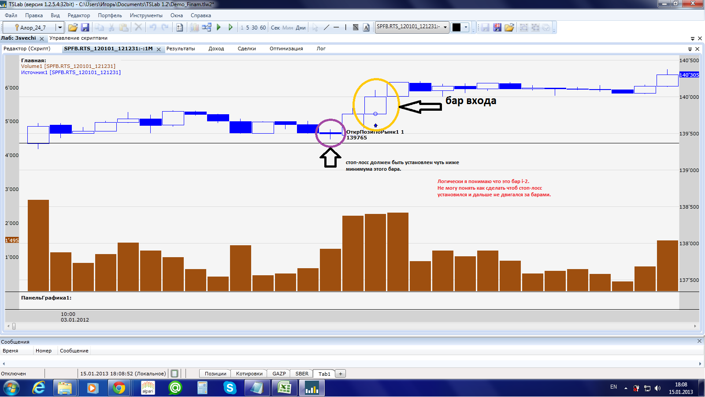Open the Котировки bottom tab
The width and height of the screenshot is (705, 397).
point(249,374)
